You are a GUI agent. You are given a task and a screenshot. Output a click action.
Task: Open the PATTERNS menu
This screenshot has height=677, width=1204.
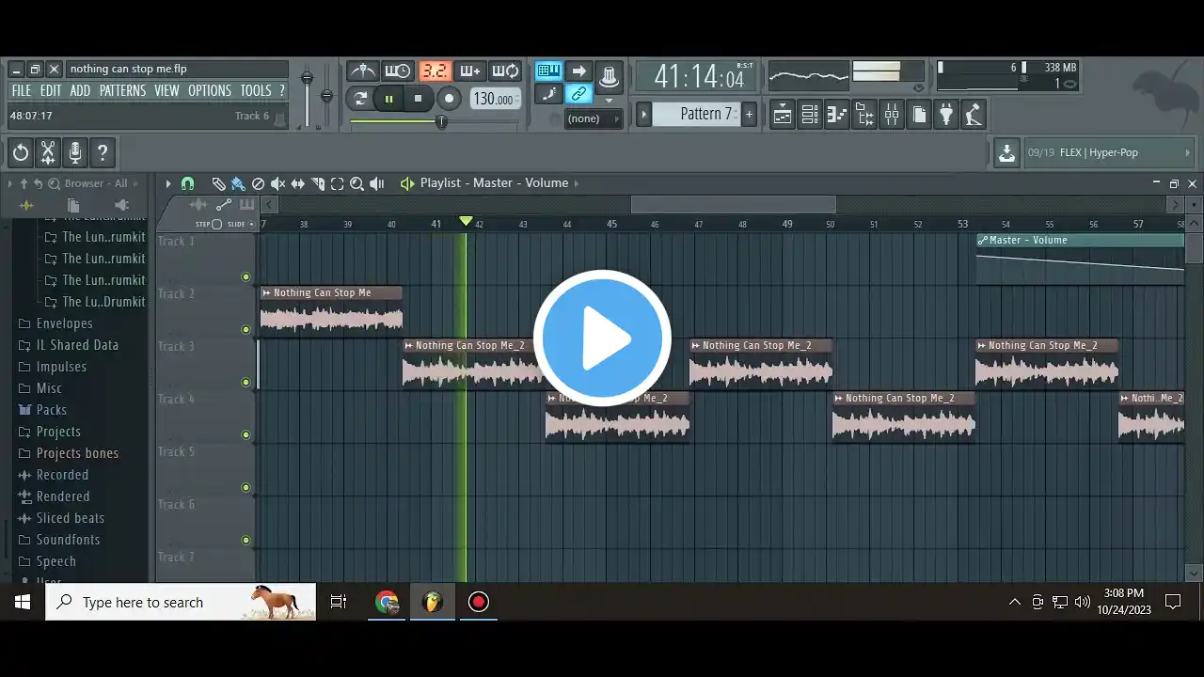pos(122,90)
